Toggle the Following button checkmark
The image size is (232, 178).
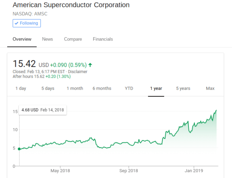point(16,23)
